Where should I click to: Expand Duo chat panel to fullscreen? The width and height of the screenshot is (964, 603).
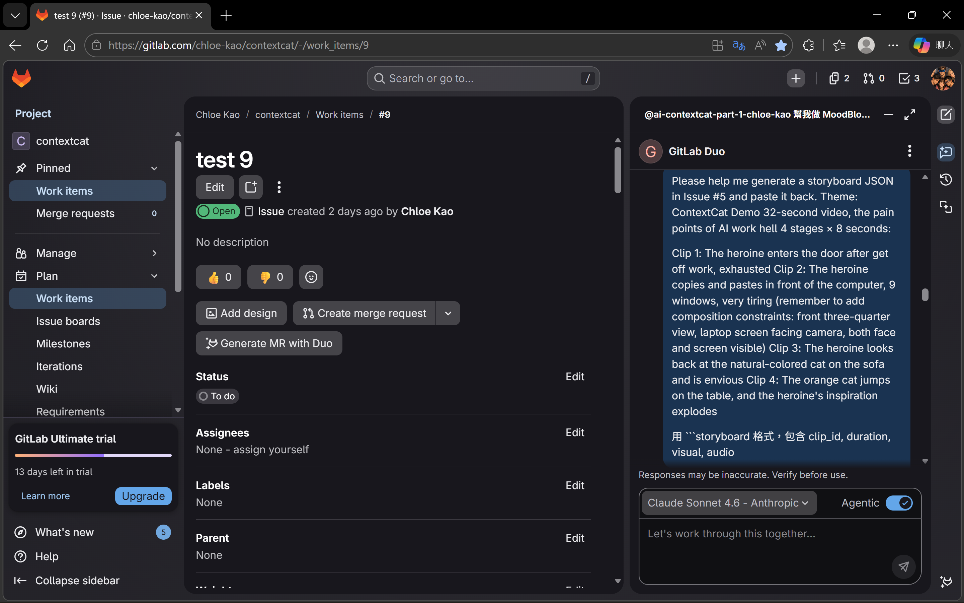pos(910,115)
